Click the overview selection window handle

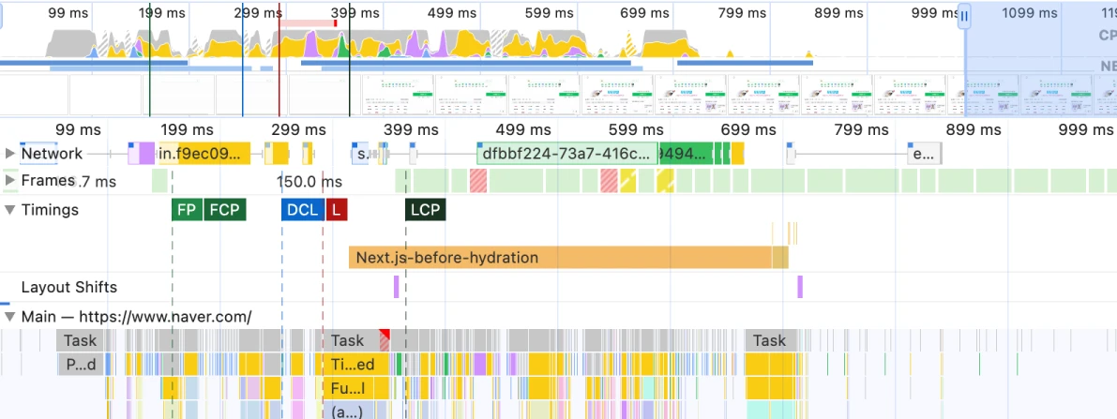pos(964,16)
